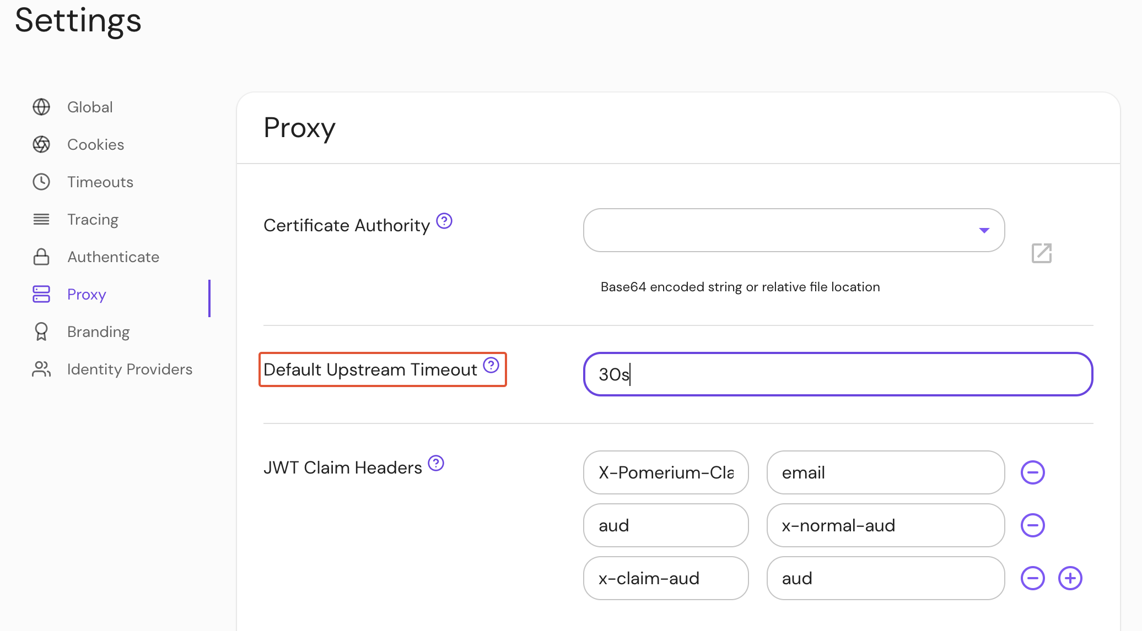1142x631 pixels.
Task: Click the Authenticate lock icon
Action: click(41, 257)
